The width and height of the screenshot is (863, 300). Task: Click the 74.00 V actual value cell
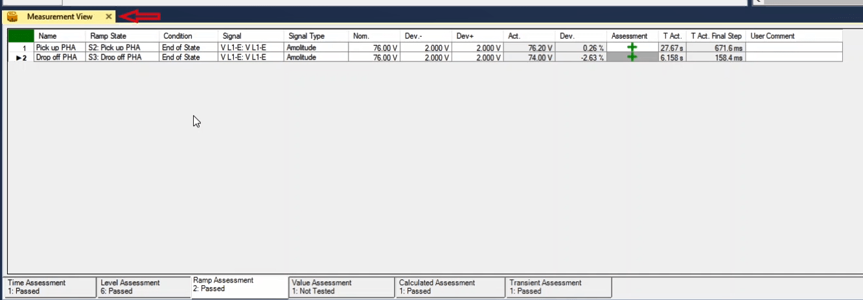[530, 57]
